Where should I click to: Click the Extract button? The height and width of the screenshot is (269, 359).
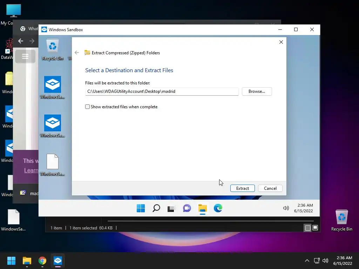pyautogui.click(x=243, y=188)
